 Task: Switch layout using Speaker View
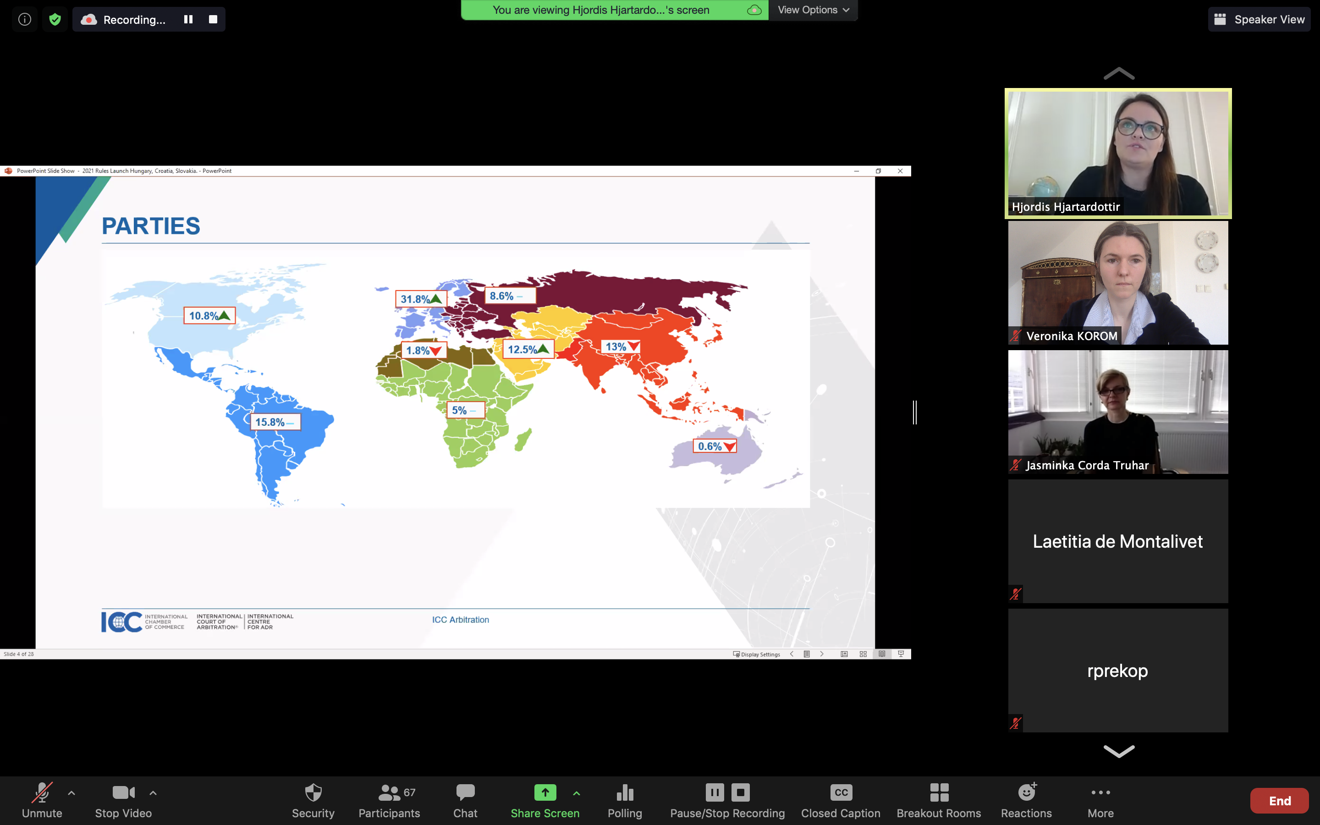click(1259, 20)
